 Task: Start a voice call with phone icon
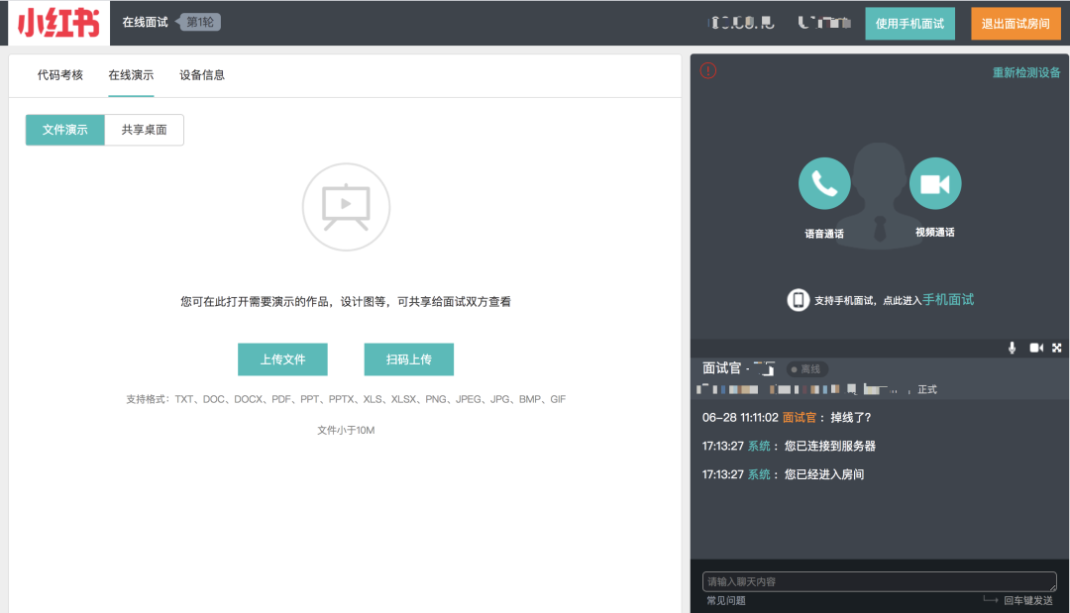tap(824, 183)
